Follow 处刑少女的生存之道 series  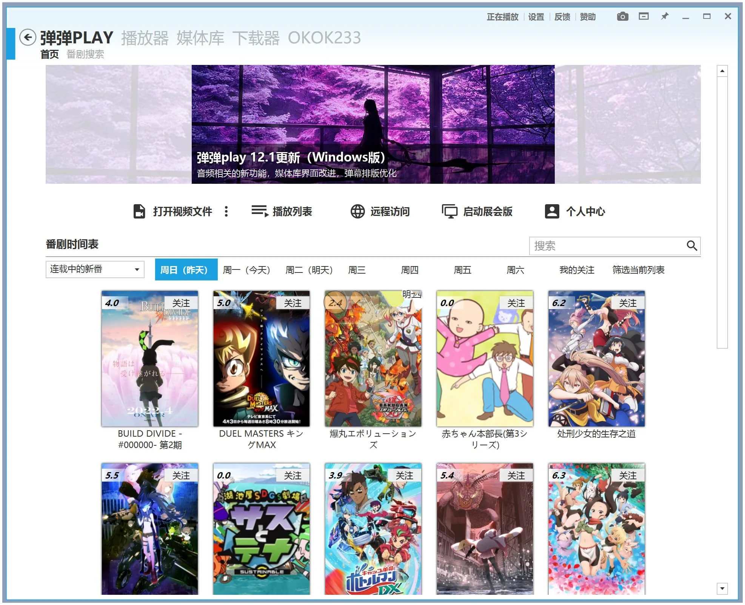[628, 302]
